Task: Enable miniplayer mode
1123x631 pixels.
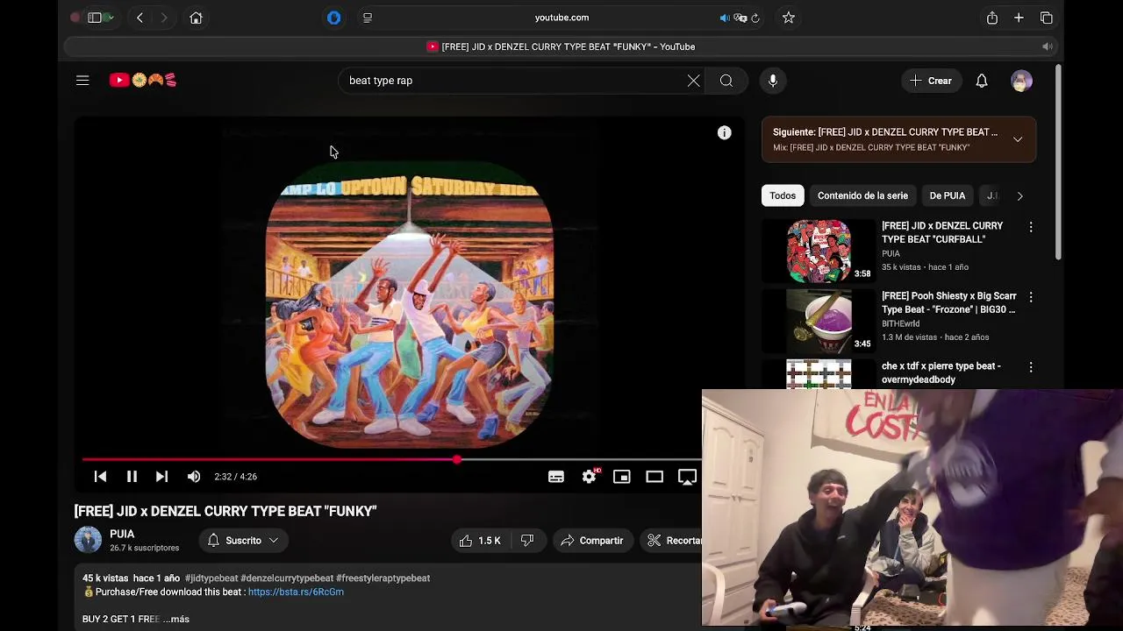Action: pyautogui.click(x=621, y=477)
